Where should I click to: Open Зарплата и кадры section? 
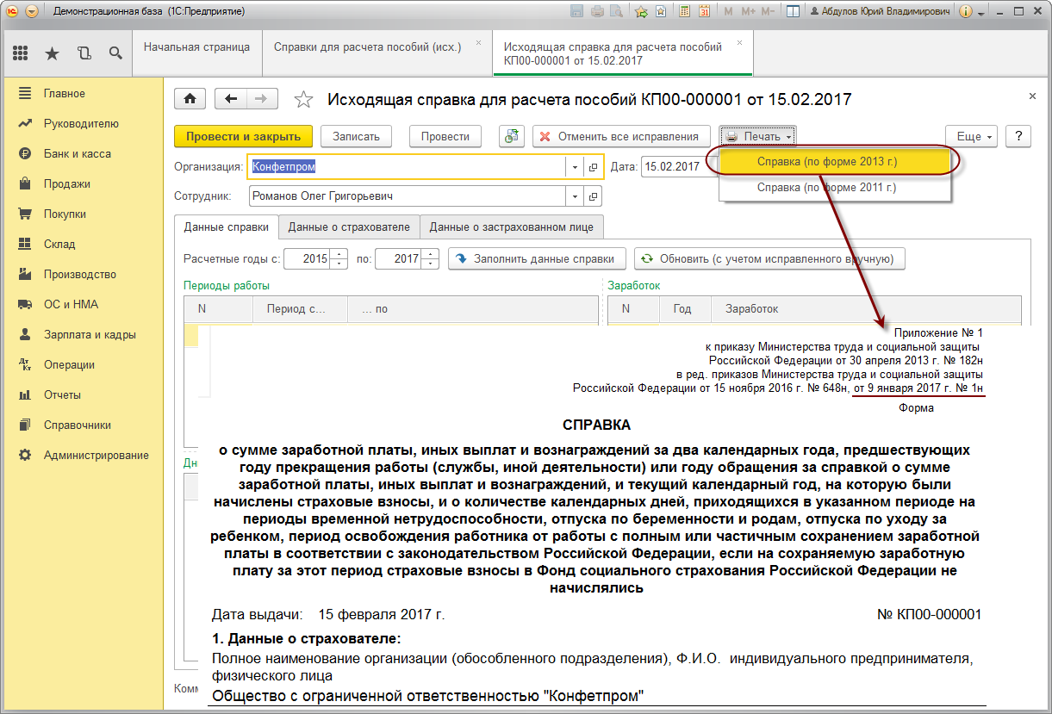(x=90, y=334)
